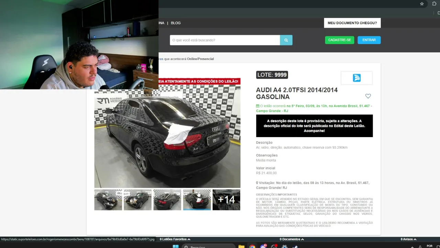Click the magnifier search button
Screen dimensions: 440x248
[286, 40]
